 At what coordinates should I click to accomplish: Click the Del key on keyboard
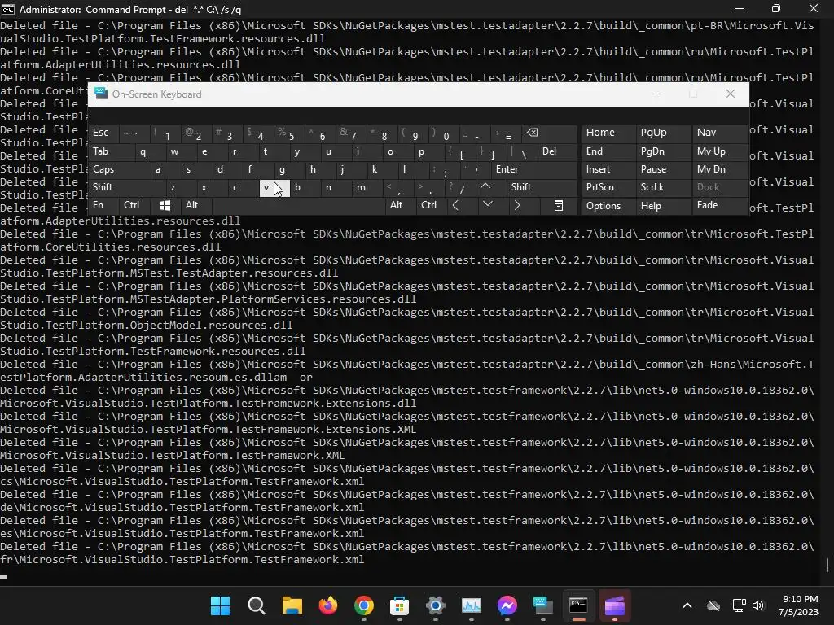click(x=557, y=151)
